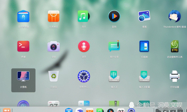
Task: Select the highlighted 计算机 computer icon
Action: coord(23,80)
